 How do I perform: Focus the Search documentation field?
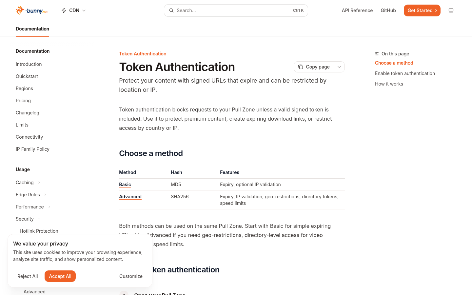tap(236, 10)
